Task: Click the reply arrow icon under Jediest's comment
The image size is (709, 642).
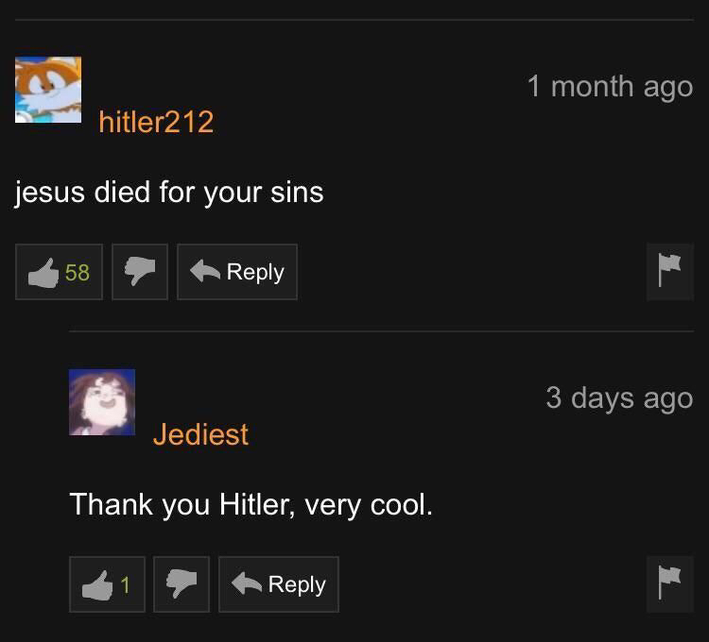Action: click(x=247, y=583)
